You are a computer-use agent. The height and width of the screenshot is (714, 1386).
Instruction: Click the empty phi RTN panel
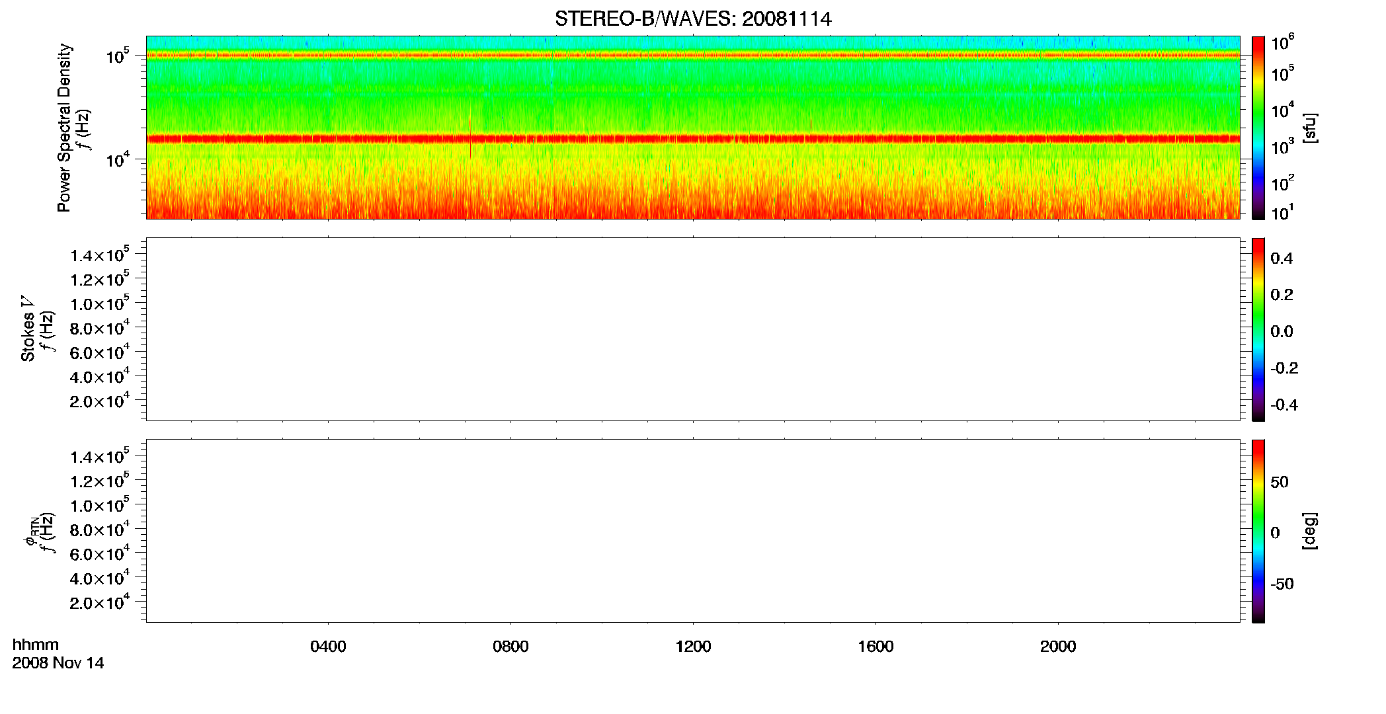coord(693,531)
